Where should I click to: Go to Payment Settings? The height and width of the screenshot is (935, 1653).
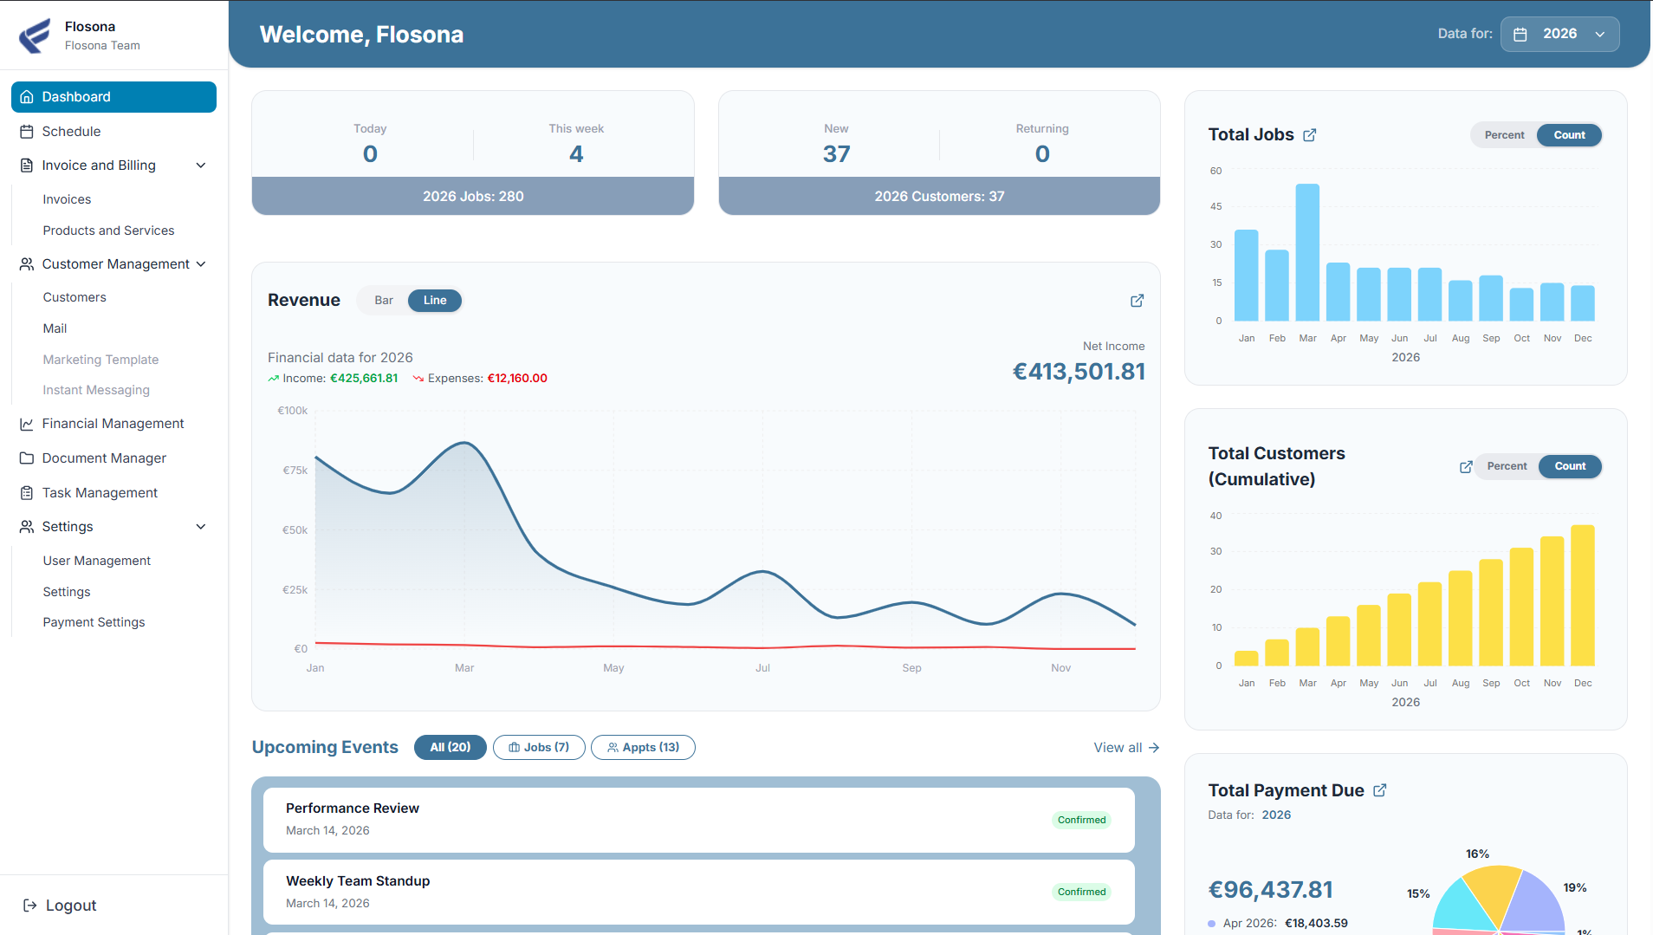(94, 622)
